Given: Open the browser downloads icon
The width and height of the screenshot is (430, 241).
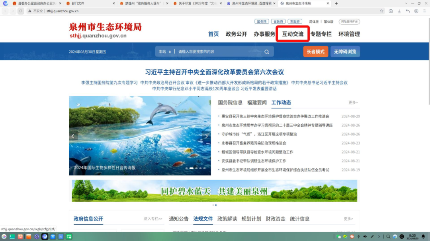Looking at the screenshot, I should [x=399, y=11].
